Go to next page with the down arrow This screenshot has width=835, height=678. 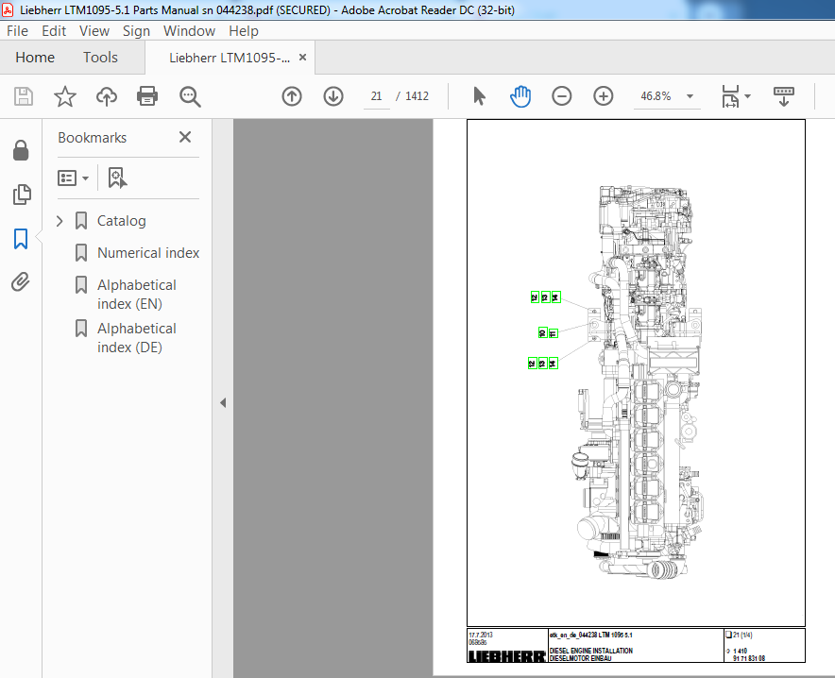click(333, 96)
